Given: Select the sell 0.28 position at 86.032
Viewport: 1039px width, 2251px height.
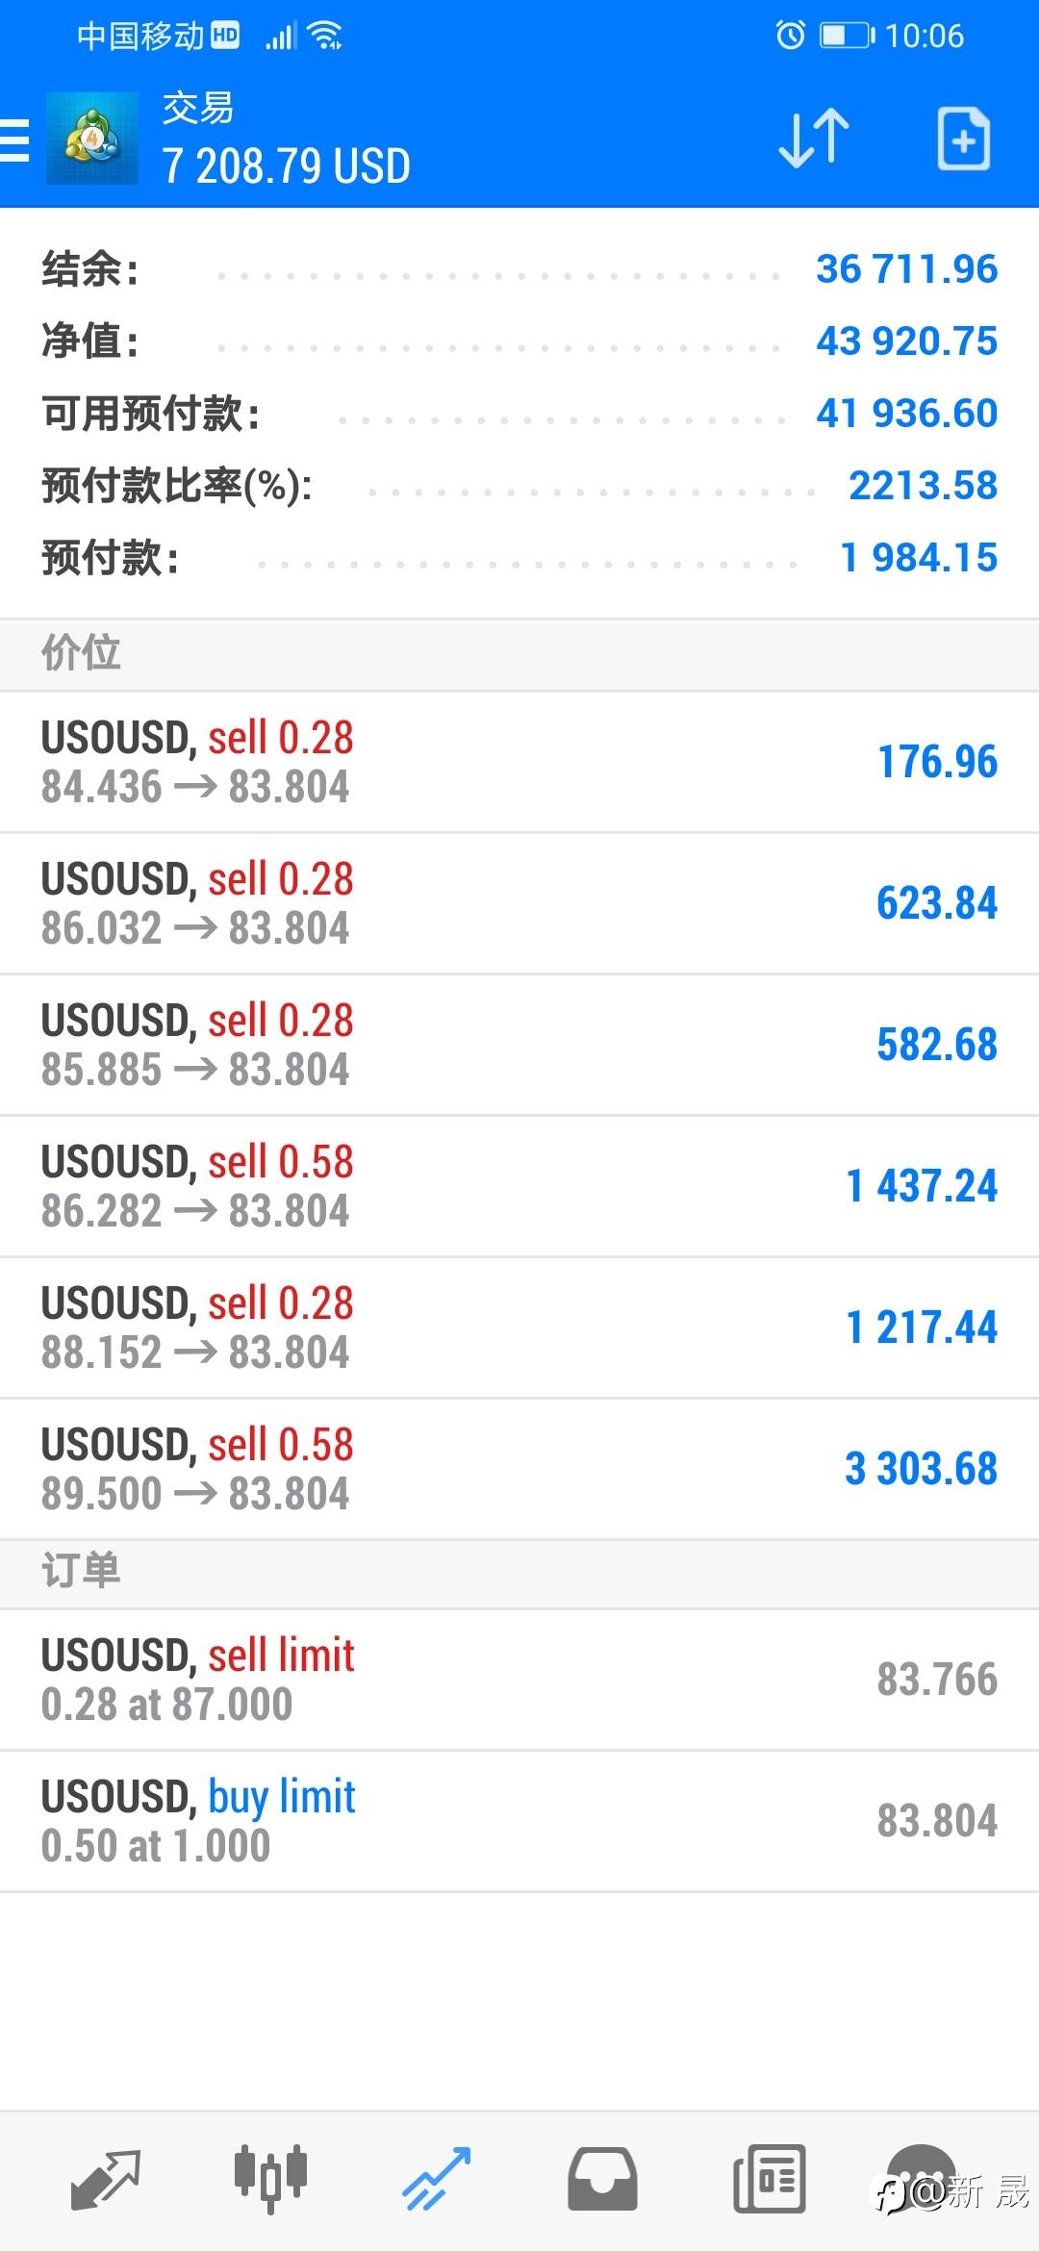Looking at the screenshot, I should click(519, 903).
